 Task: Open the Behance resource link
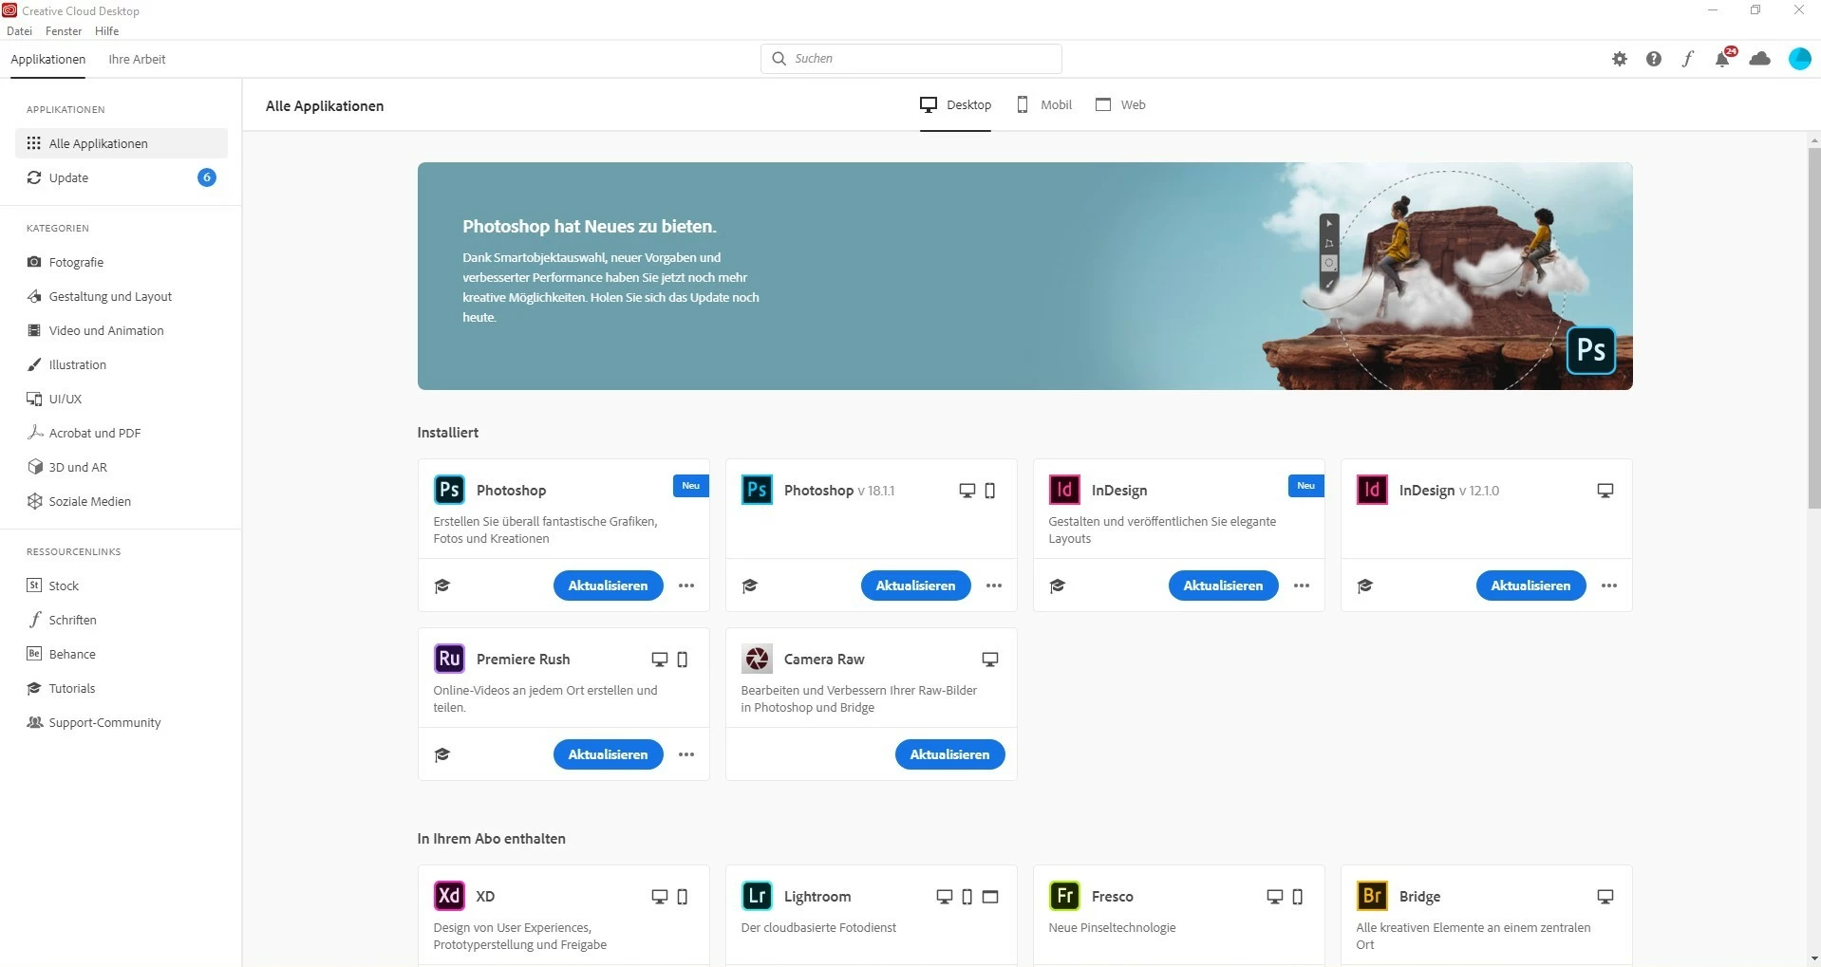tap(122, 654)
